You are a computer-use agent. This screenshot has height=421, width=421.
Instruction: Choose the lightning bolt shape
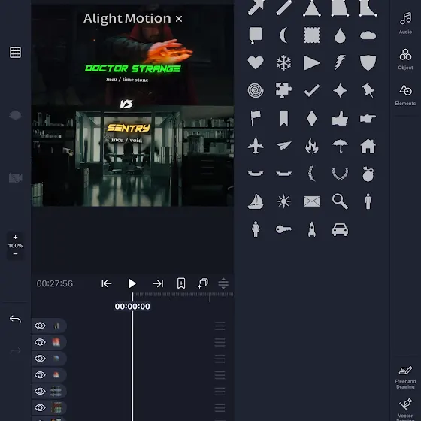click(x=340, y=62)
